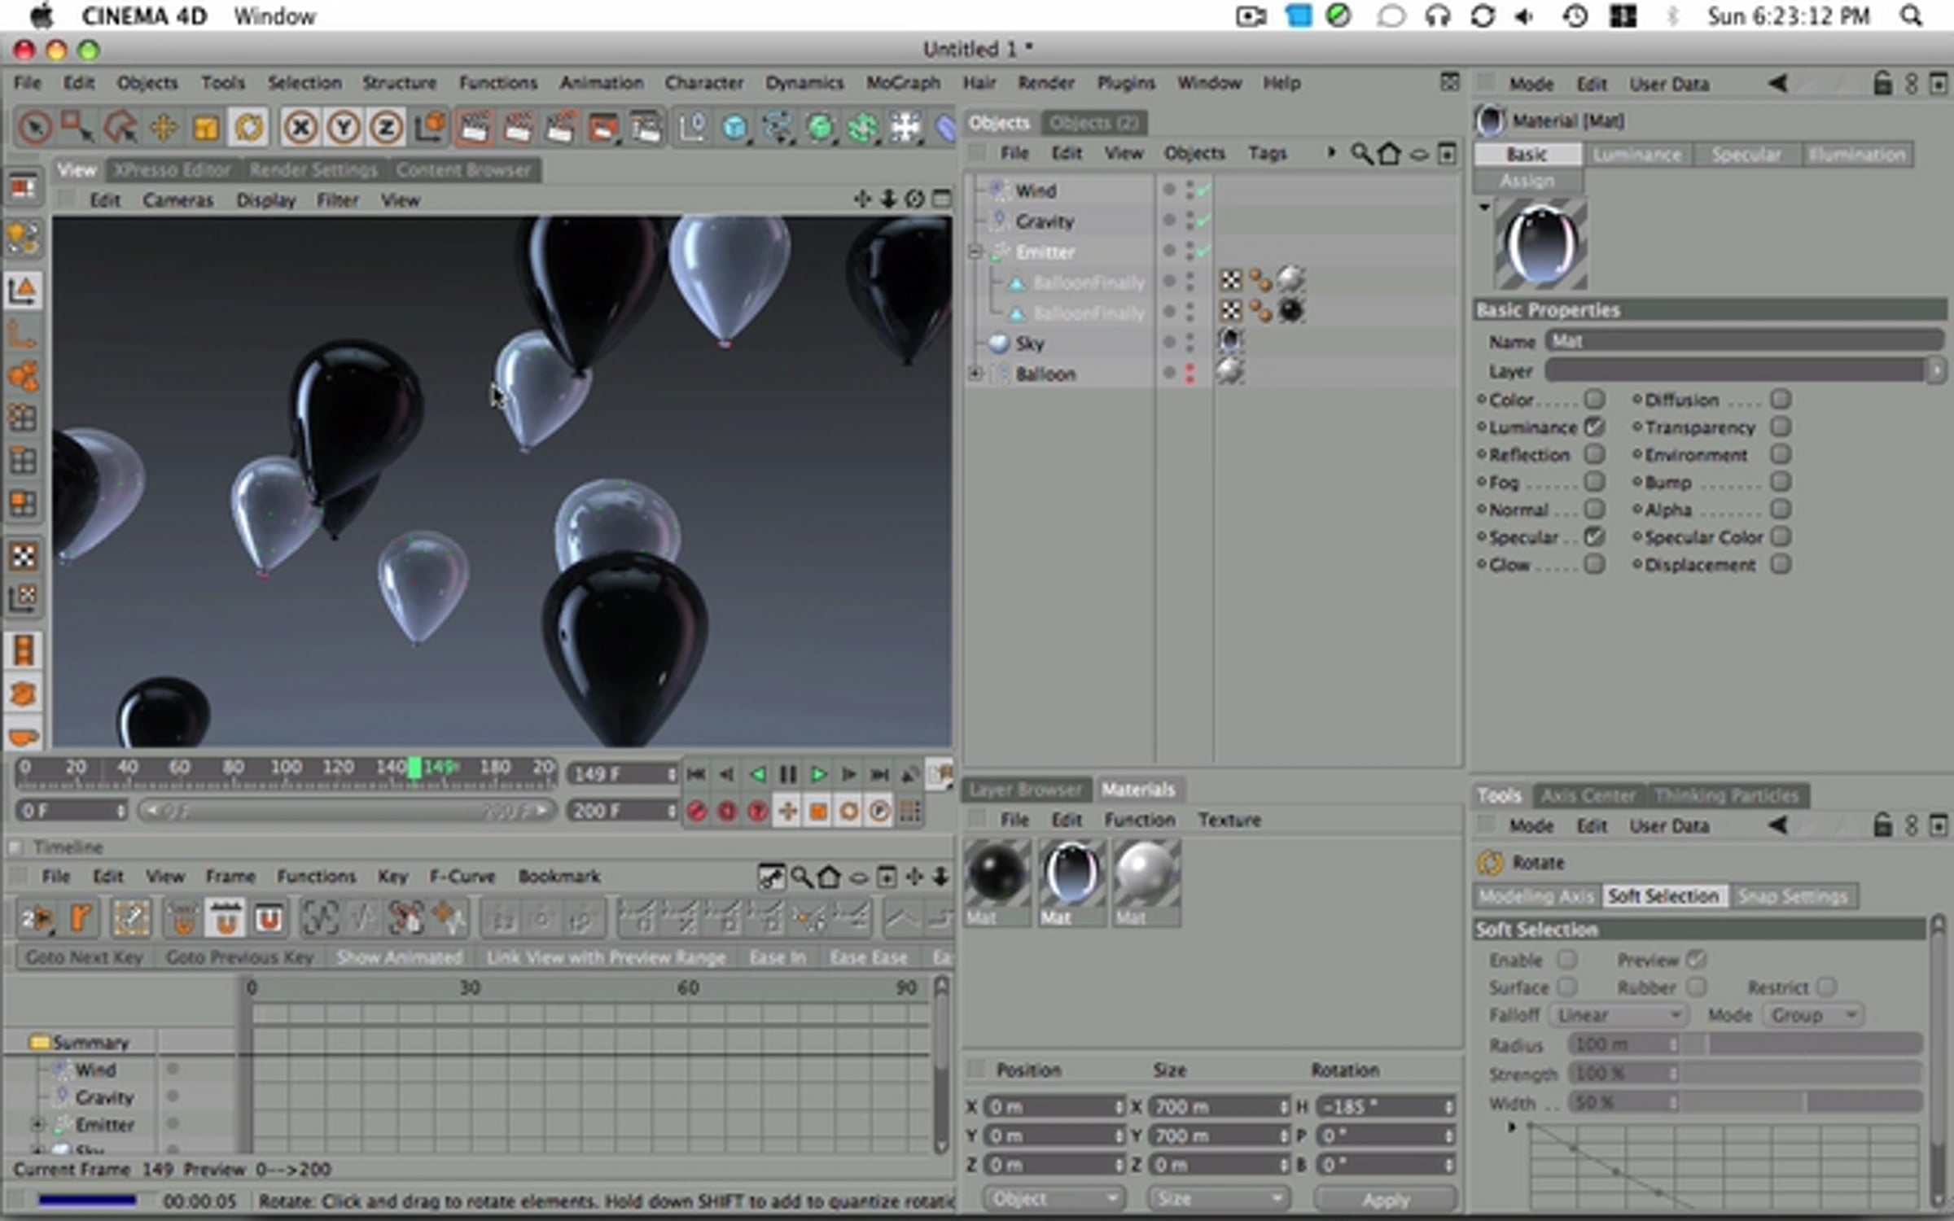Open the Layer field arrow
The height and width of the screenshot is (1221, 1954).
coord(1936,371)
